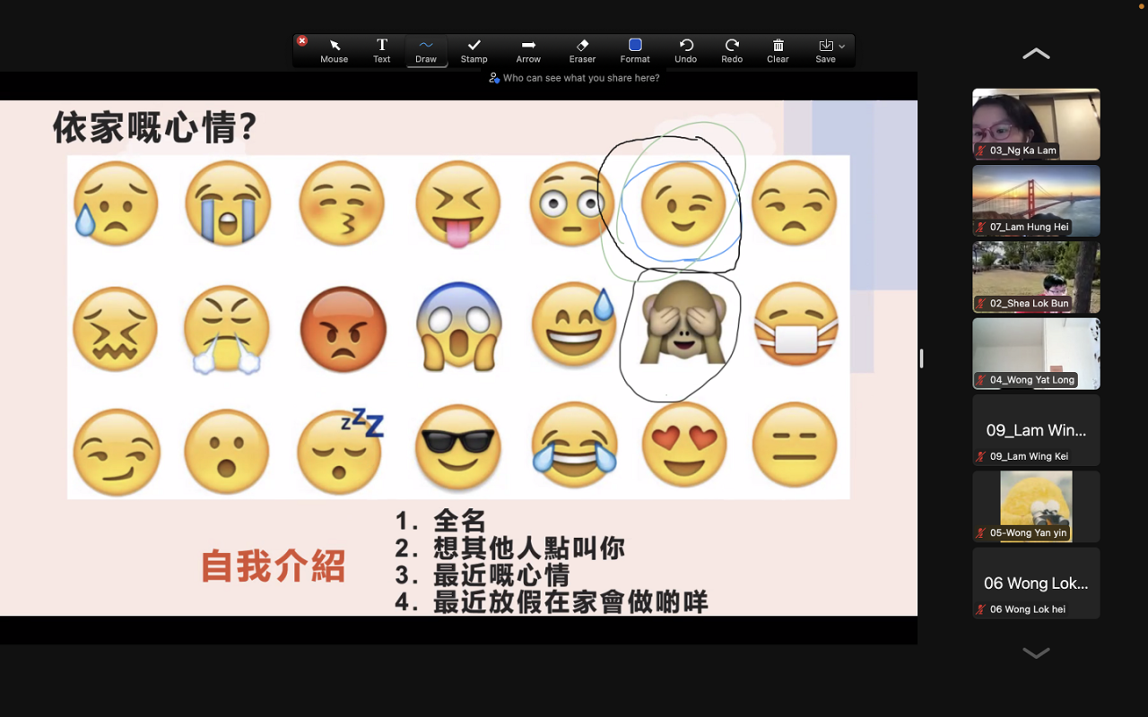Open the Format color options
This screenshot has height=717, width=1148.
pyautogui.click(x=635, y=51)
